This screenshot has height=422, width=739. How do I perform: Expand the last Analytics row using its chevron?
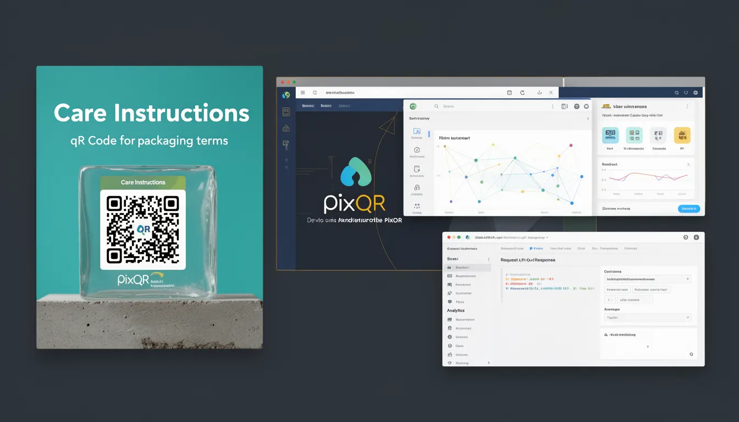coord(488,363)
